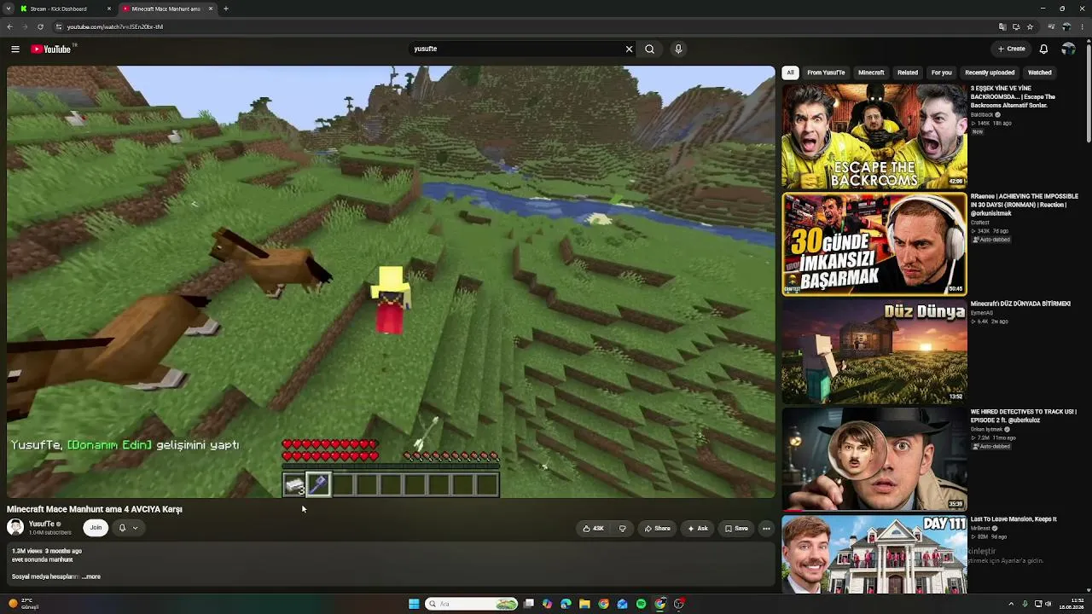Select the Minecraft filter chip

pyautogui.click(x=871, y=72)
